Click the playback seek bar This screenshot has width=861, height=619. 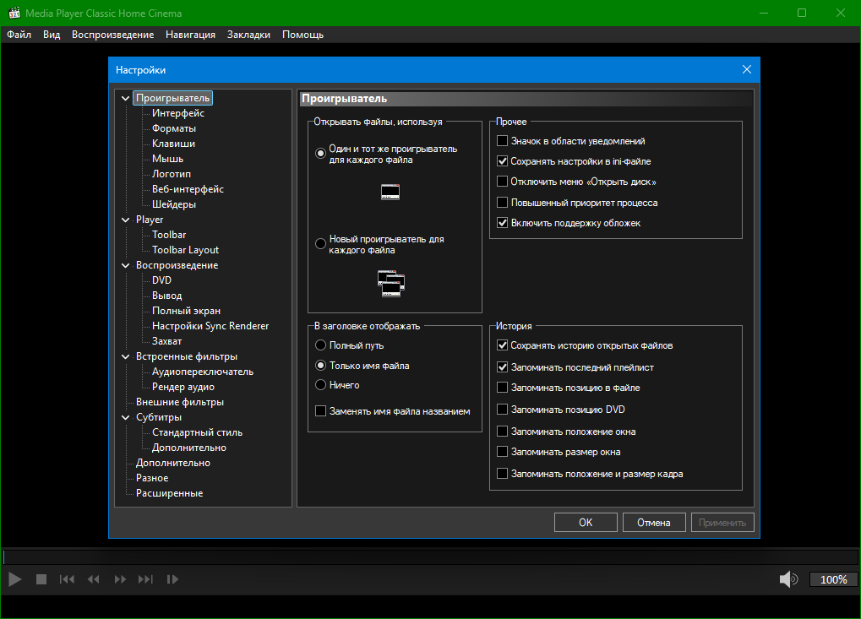(430, 557)
